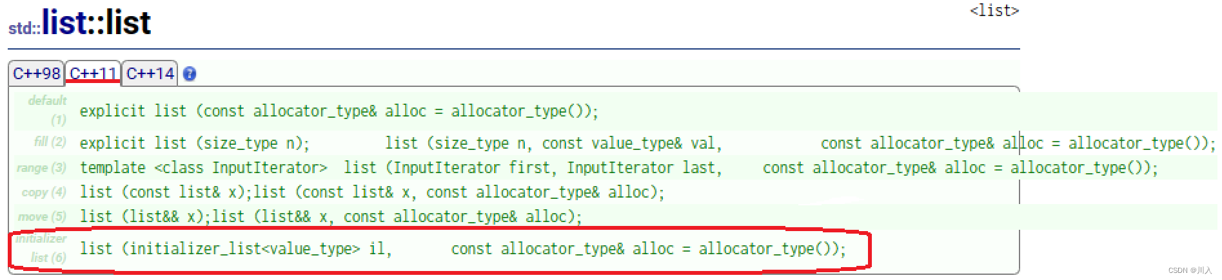Image resolution: width=1222 pixels, height=280 pixels.
Task: Select the C++11 tab
Action: click(94, 73)
